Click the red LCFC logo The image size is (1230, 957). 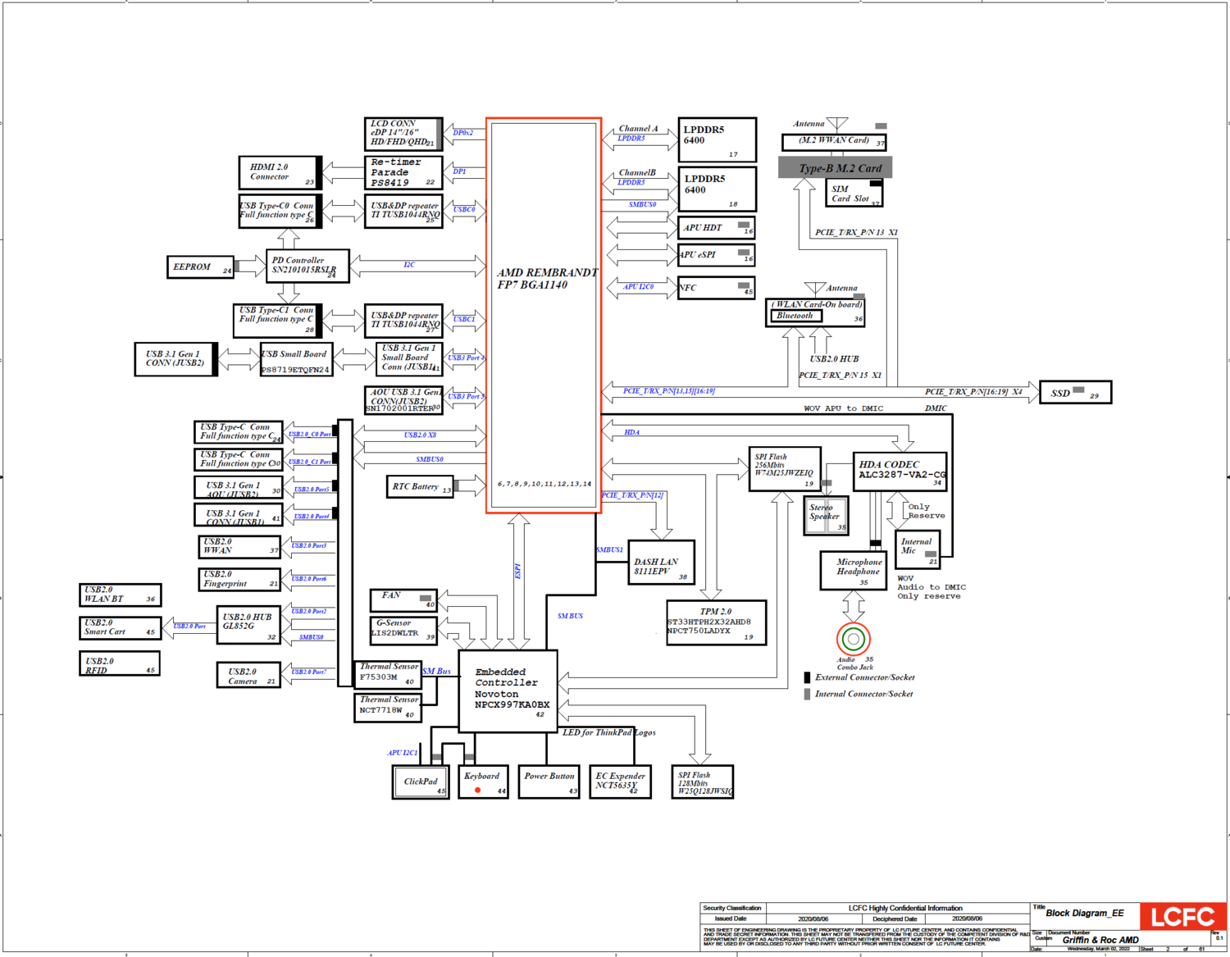(x=1183, y=917)
